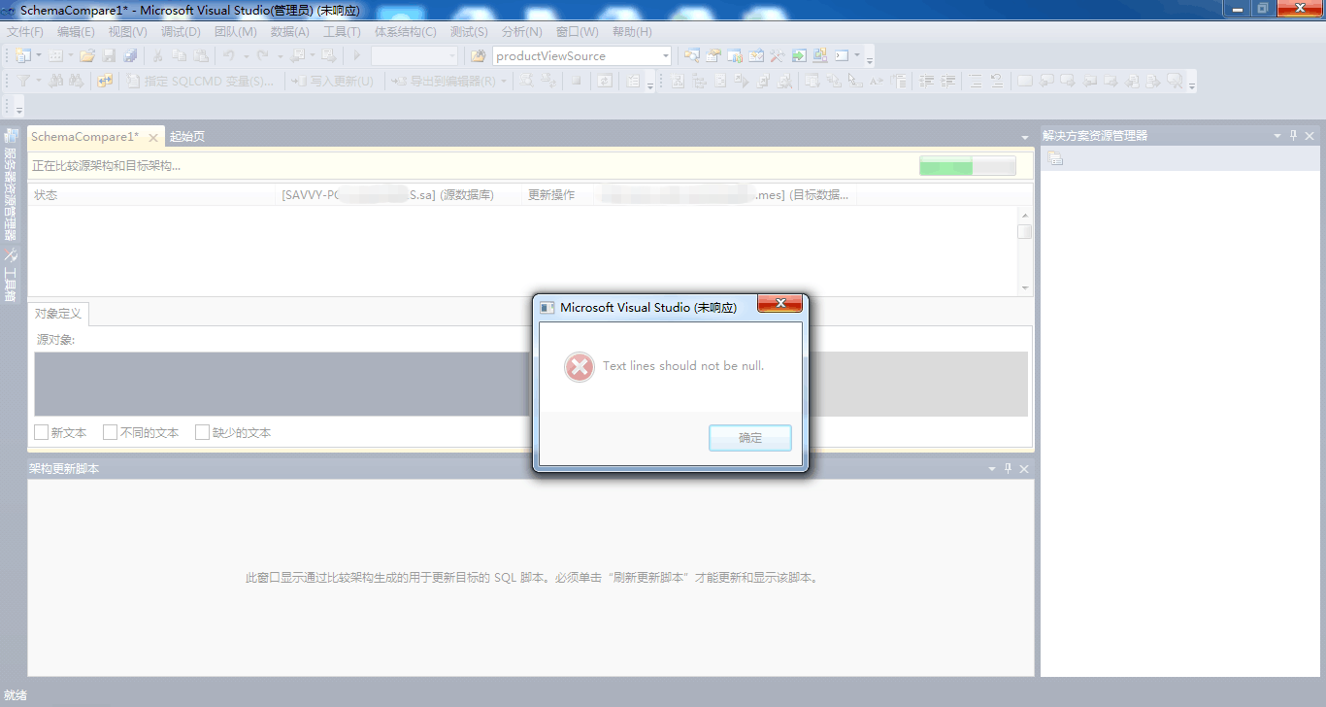Check the 不同的文本 checkbox

(110, 432)
